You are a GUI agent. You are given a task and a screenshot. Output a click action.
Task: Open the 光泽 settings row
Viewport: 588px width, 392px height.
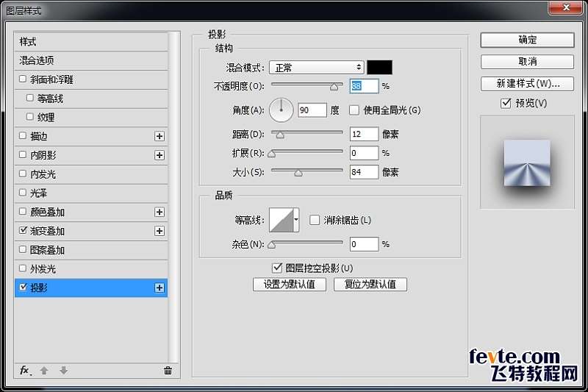[91, 193]
